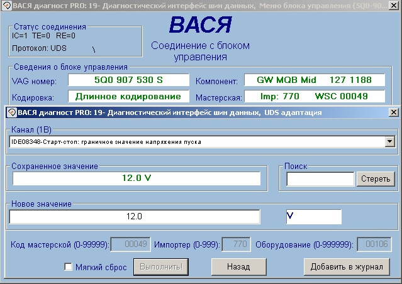Click the app icon in the background window title bar
Viewport: 402px width, 284px height.
click(x=7, y=6)
